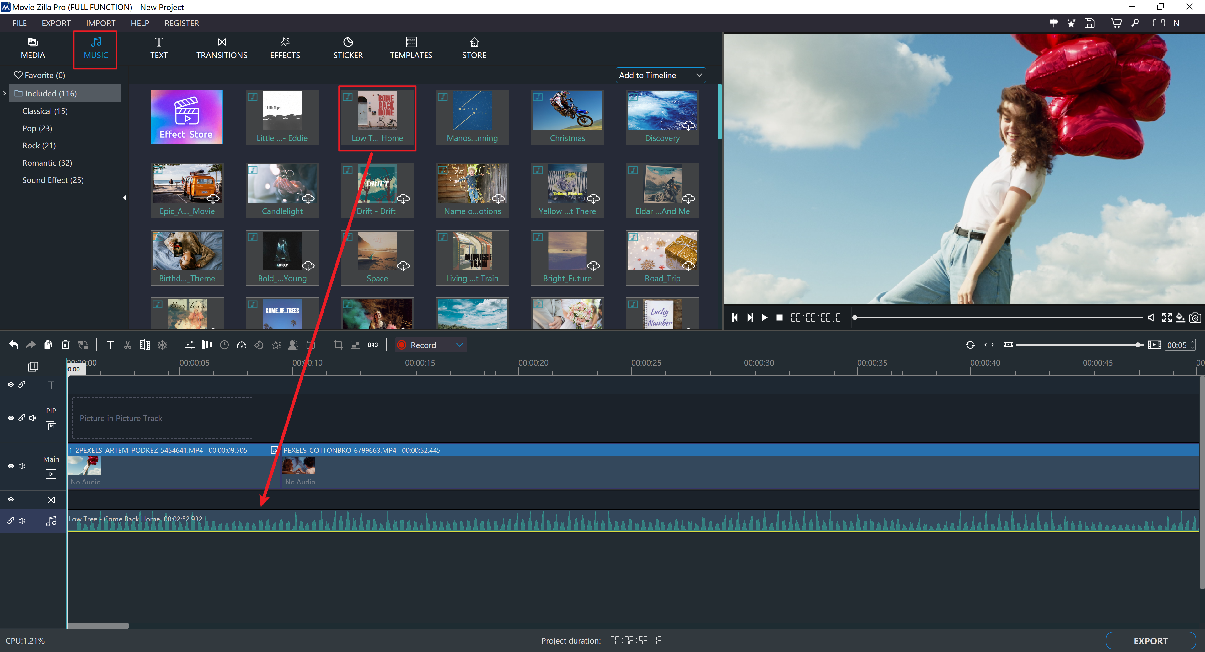Click the EXPORT button
1205x652 pixels.
(x=1150, y=641)
